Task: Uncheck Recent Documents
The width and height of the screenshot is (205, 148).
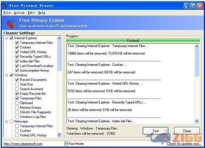Action: coord(17,80)
